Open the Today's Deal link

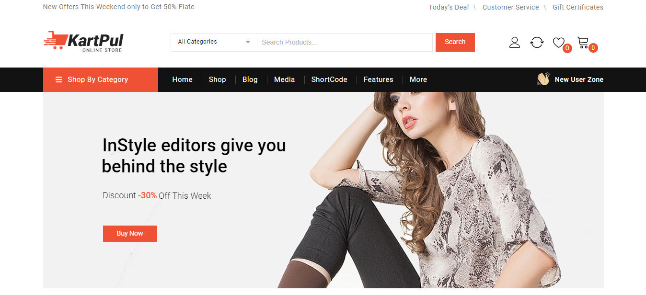[x=449, y=7]
